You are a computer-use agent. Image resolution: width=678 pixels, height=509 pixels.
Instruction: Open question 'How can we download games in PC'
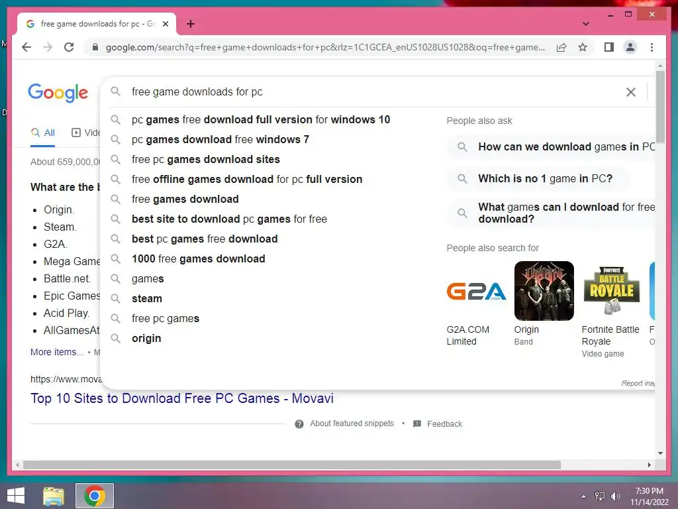pos(552,146)
